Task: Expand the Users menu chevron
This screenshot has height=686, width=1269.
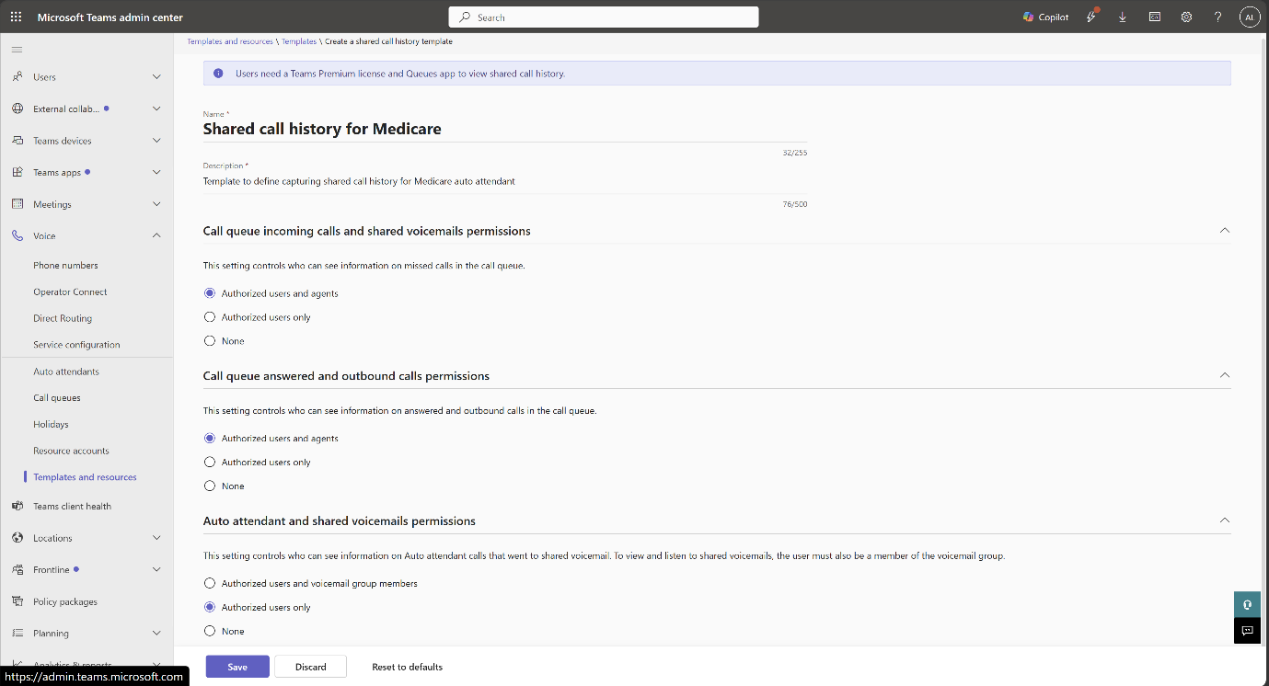Action: pos(156,77)
